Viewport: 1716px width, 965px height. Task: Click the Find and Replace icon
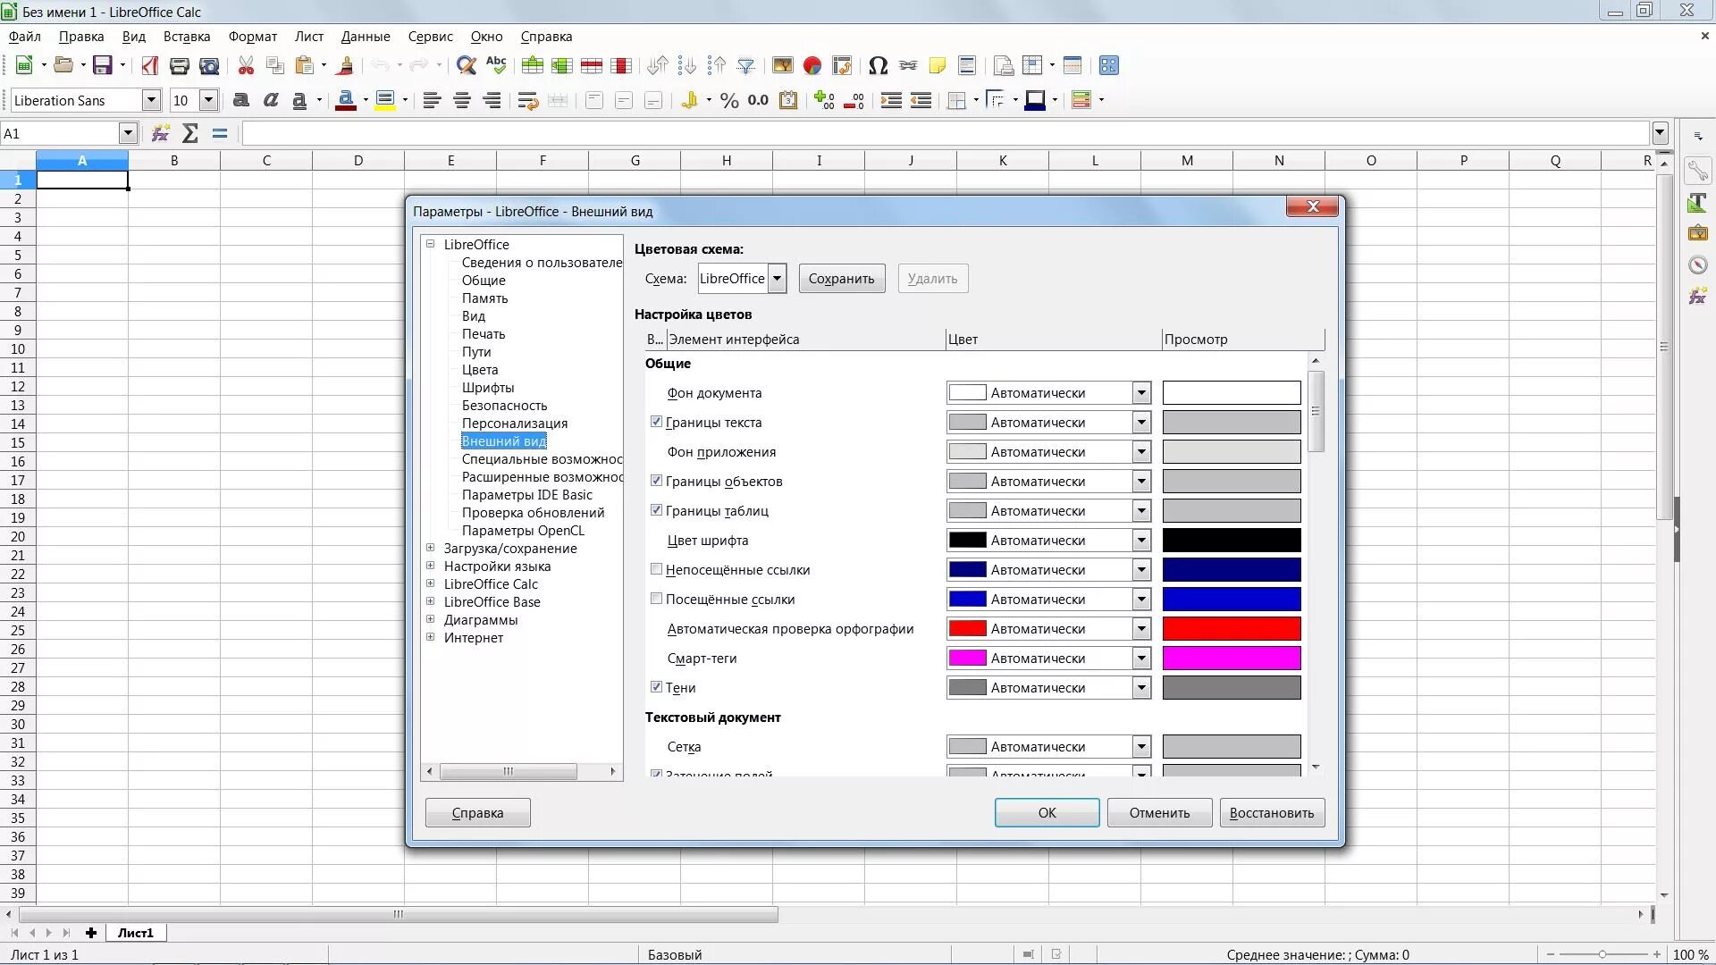tap(466, 65)
